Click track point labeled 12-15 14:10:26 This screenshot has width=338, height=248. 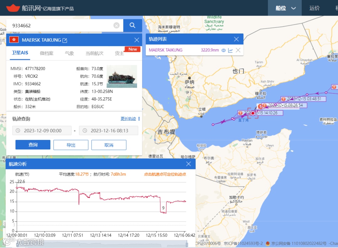click(260, 113)
